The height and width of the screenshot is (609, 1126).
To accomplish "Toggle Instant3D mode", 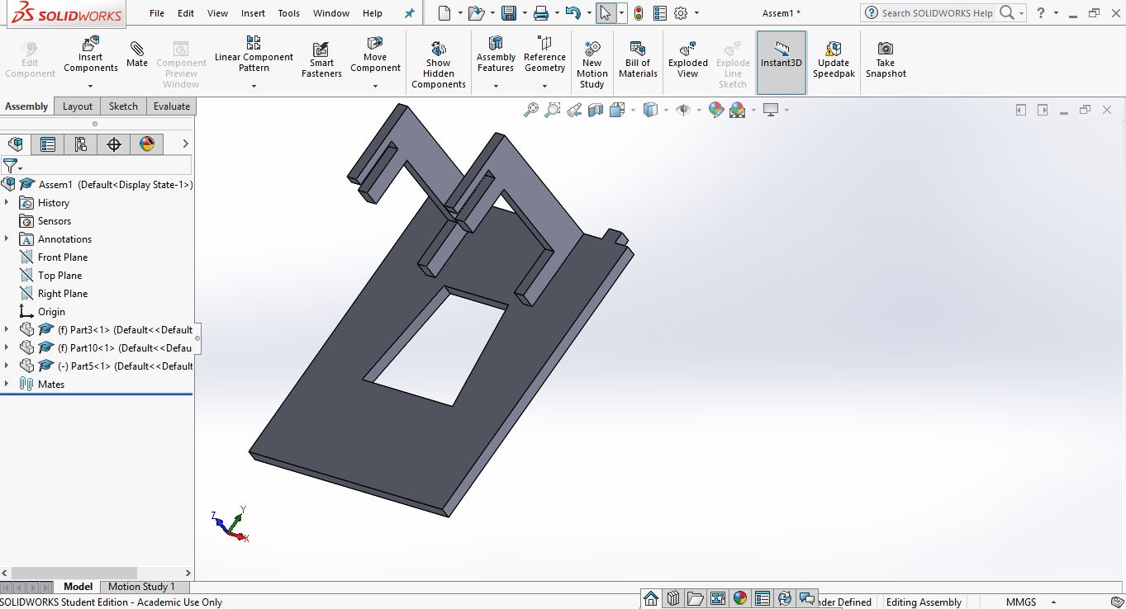I will pos(781,62).
